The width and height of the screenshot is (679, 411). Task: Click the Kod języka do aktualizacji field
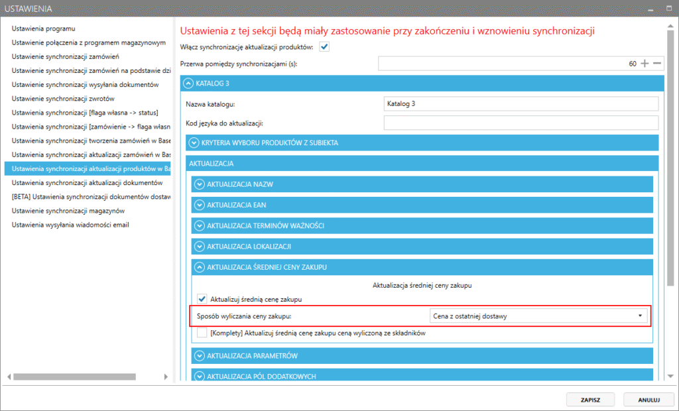point(521,123)
